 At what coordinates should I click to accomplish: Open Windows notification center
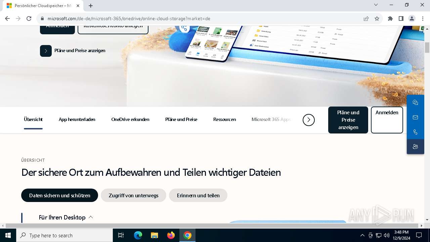419,235
